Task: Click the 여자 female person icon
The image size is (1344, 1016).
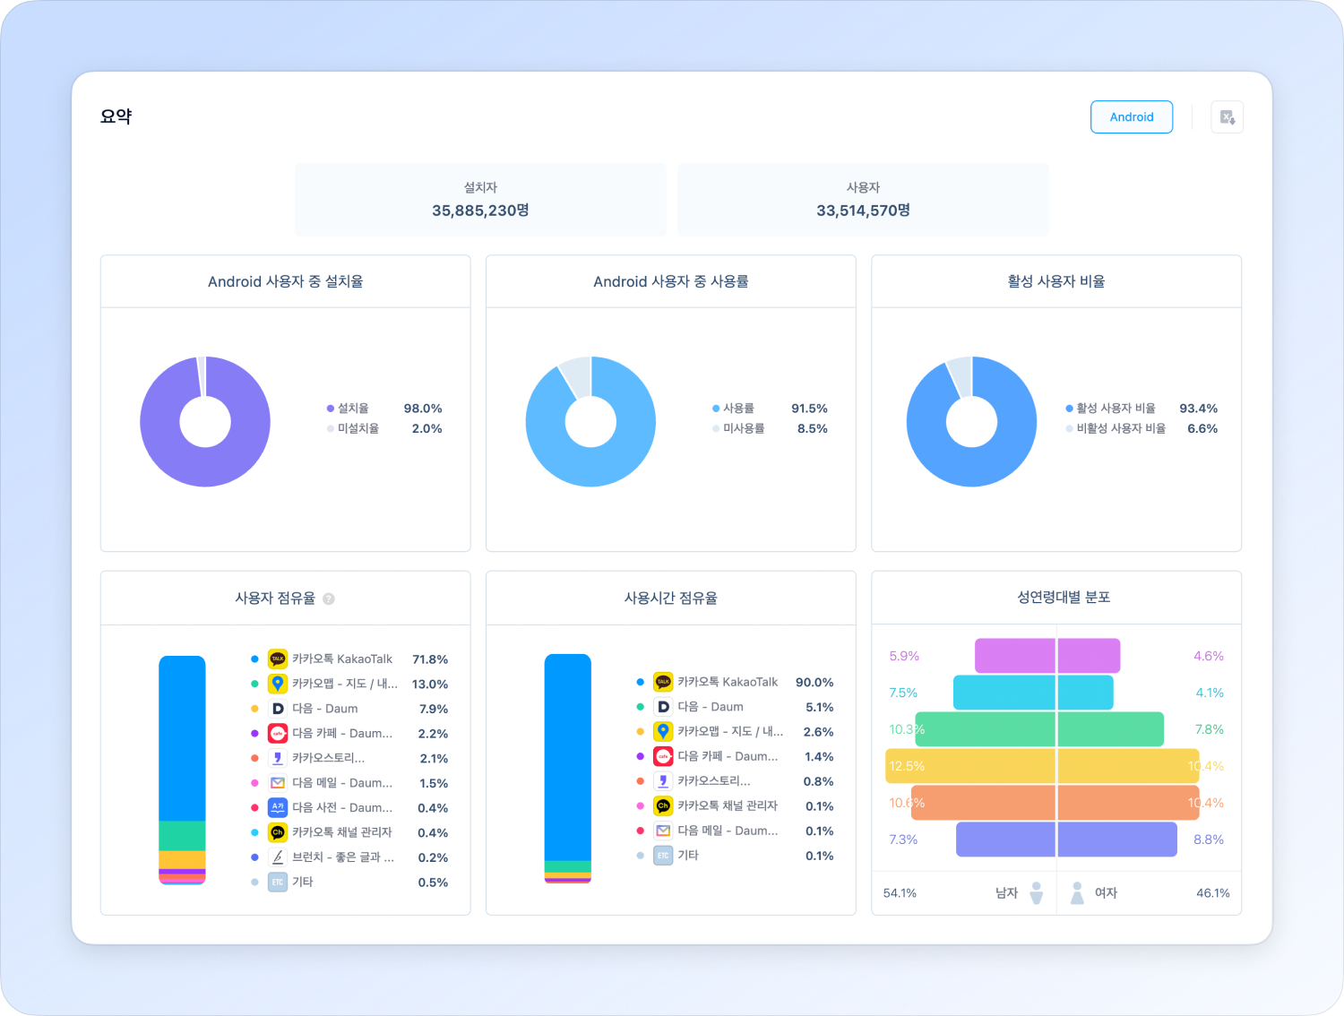Action: tap(1077, 893)
